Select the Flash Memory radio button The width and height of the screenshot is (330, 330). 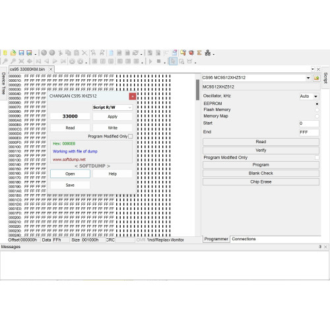tap(317, 110)
